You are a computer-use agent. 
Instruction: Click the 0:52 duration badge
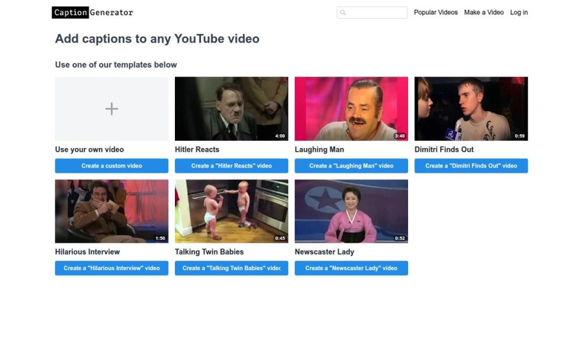coord(400,238)
